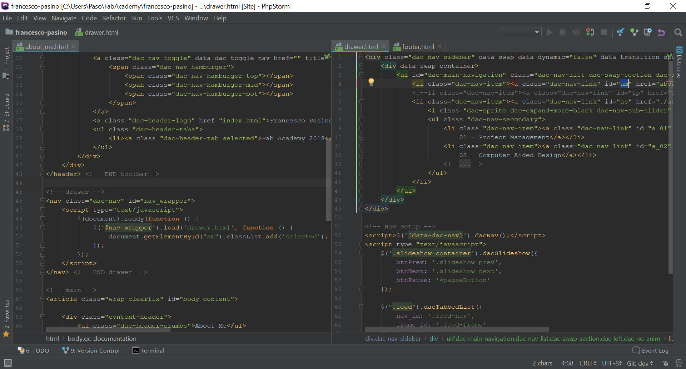Screen dimensions: 686x369
Task: Click the body.gc-documentation breadcrumb
Action: [102, 339]
